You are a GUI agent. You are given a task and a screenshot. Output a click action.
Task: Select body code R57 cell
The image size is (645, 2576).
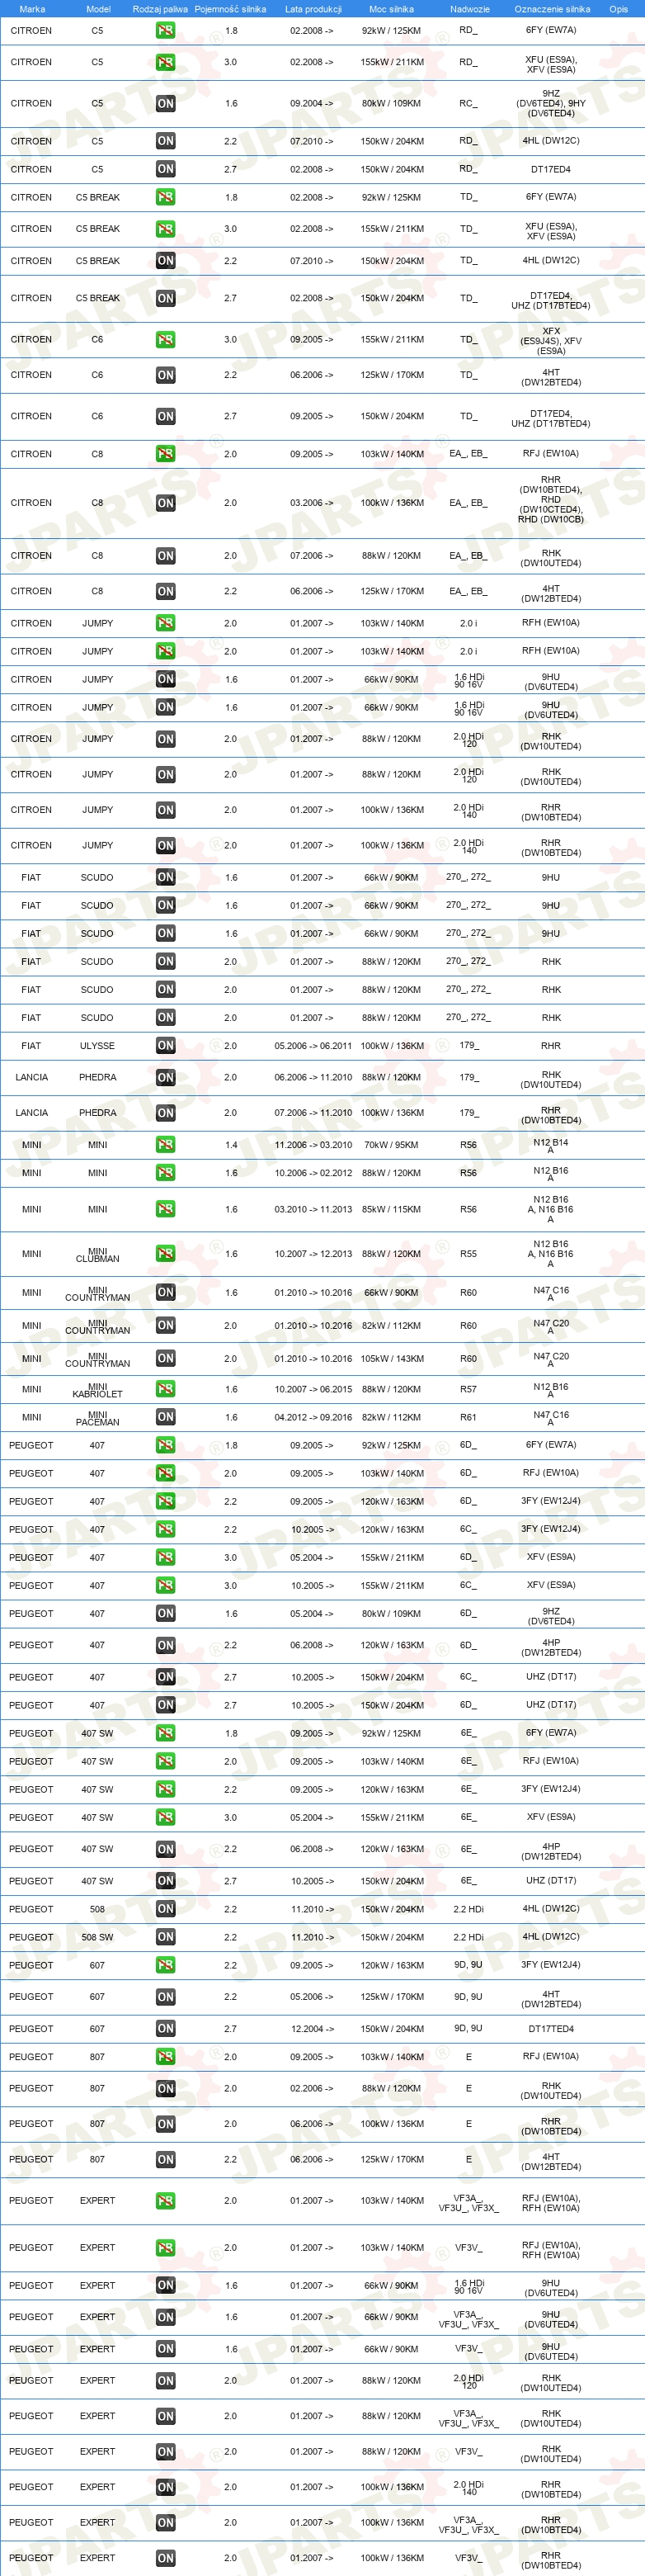468,1389
